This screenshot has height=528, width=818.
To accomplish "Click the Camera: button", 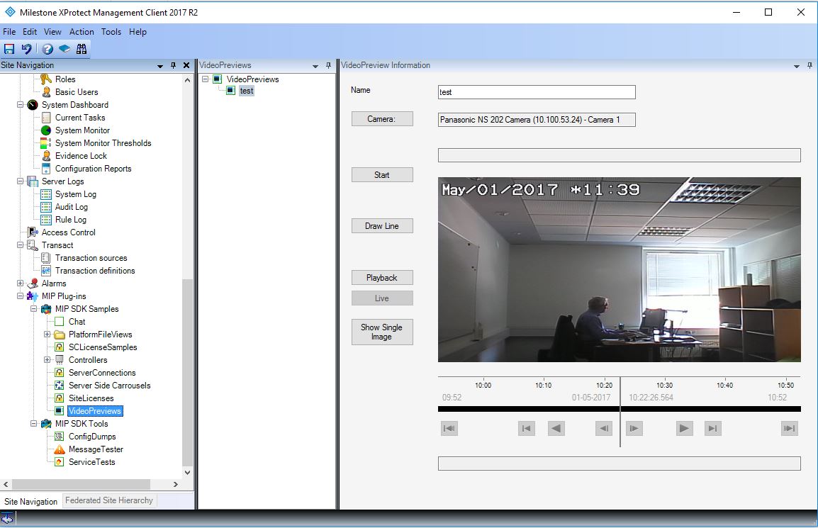I will tap(382, 119).
